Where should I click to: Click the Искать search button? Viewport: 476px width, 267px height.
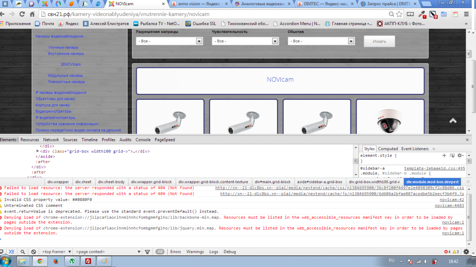click(x=379, y=41)
